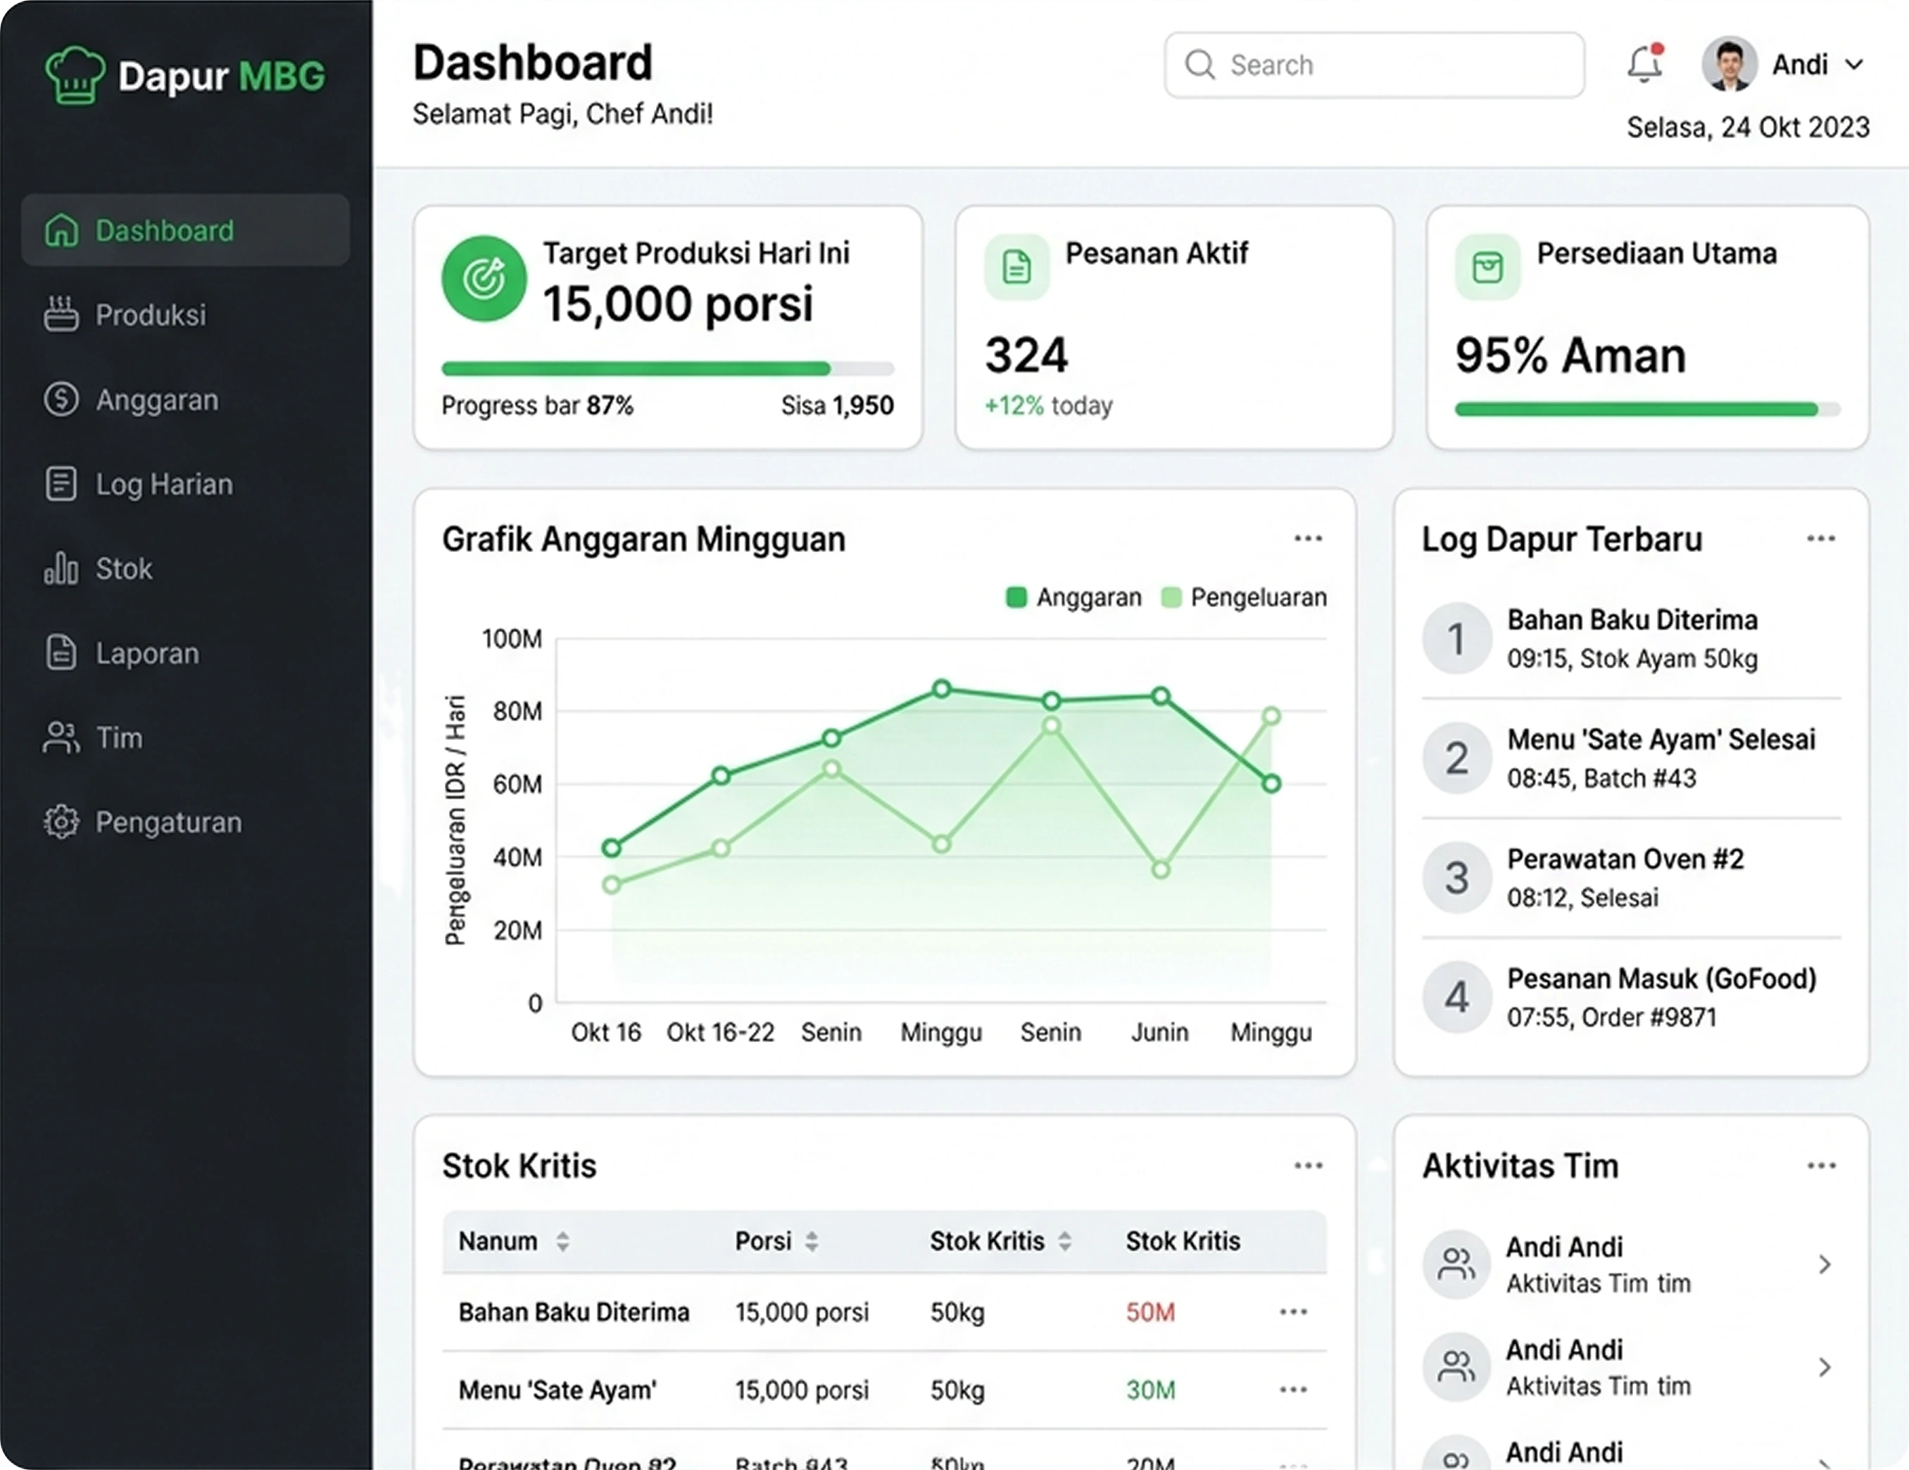
Task: Open more options for Grafik Anggaran Mingguan
Action: tap(1309, 539)
